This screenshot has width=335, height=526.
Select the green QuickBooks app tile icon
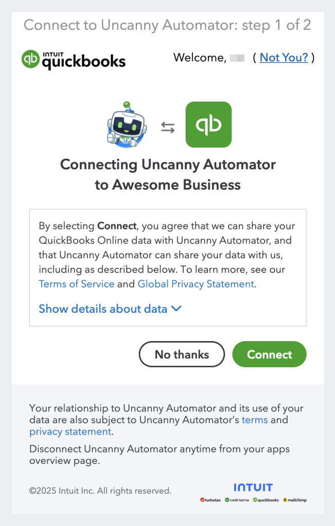click(208, 124)
